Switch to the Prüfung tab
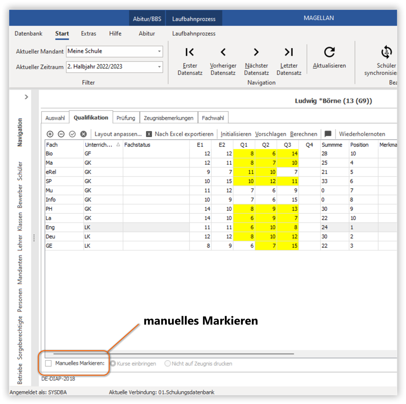The image size is (406, 404). pyautogui.click(x=126, y=118)
